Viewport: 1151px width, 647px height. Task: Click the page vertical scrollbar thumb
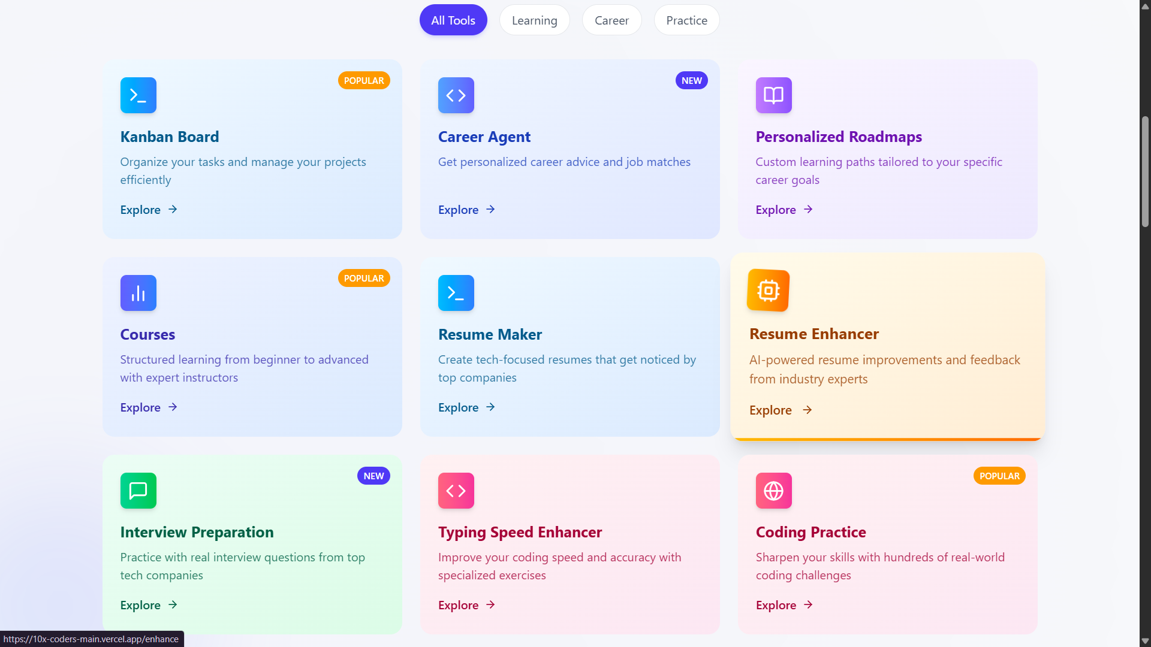coord(1145,172)
